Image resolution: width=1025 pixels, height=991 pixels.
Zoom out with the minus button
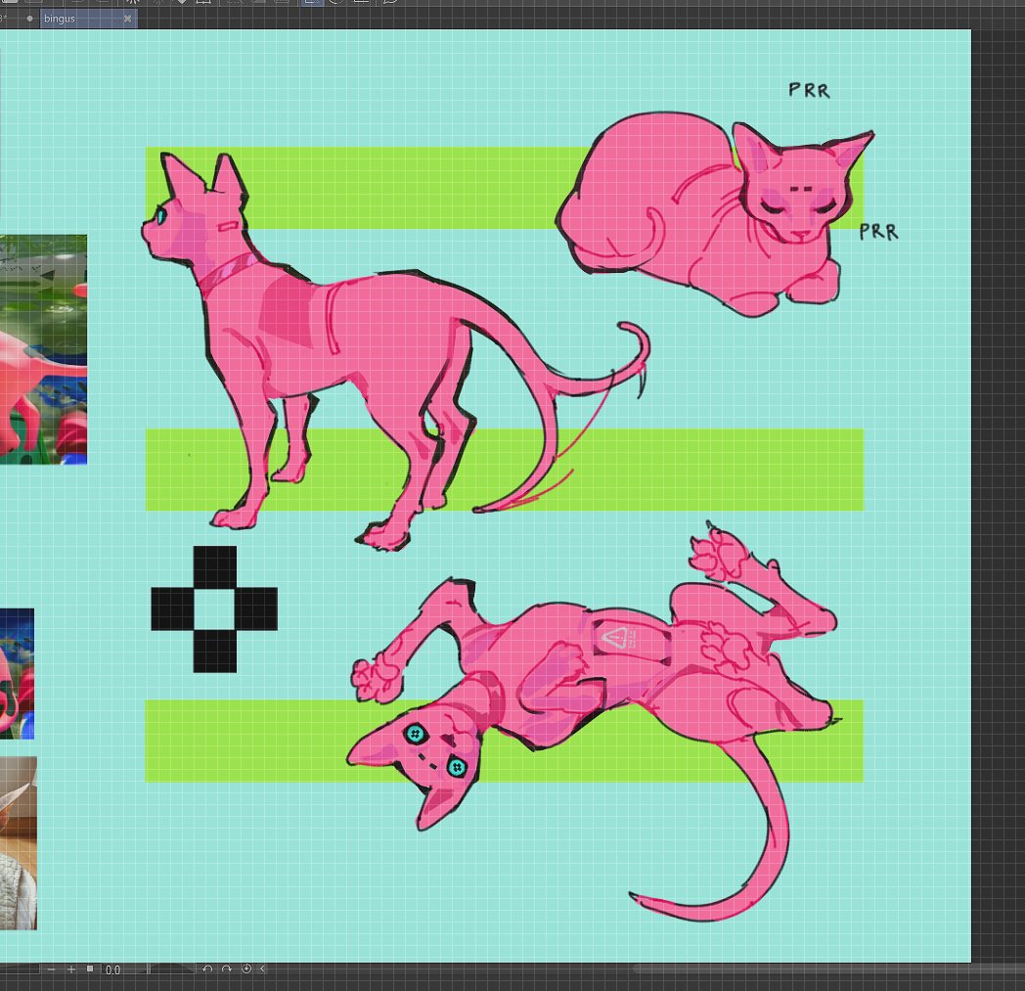(x=52, y=969)
